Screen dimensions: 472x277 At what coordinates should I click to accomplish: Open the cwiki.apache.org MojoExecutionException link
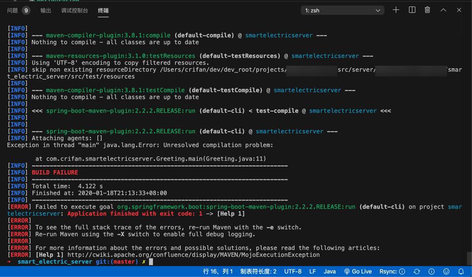pyautogui.click(x=193, y=255)
